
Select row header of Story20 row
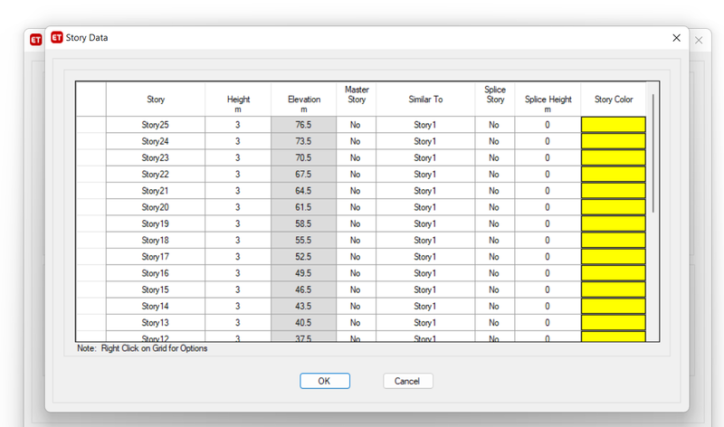click(91, 207)
